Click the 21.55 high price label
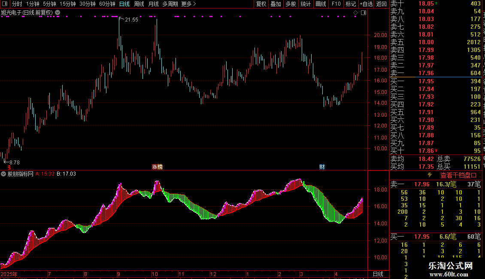The image size is (485, 279). tap(131, 19)
